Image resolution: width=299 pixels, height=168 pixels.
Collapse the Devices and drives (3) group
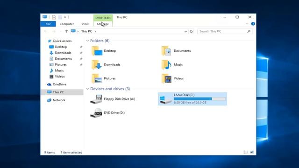pyautogui.click(x=87, y=89)
